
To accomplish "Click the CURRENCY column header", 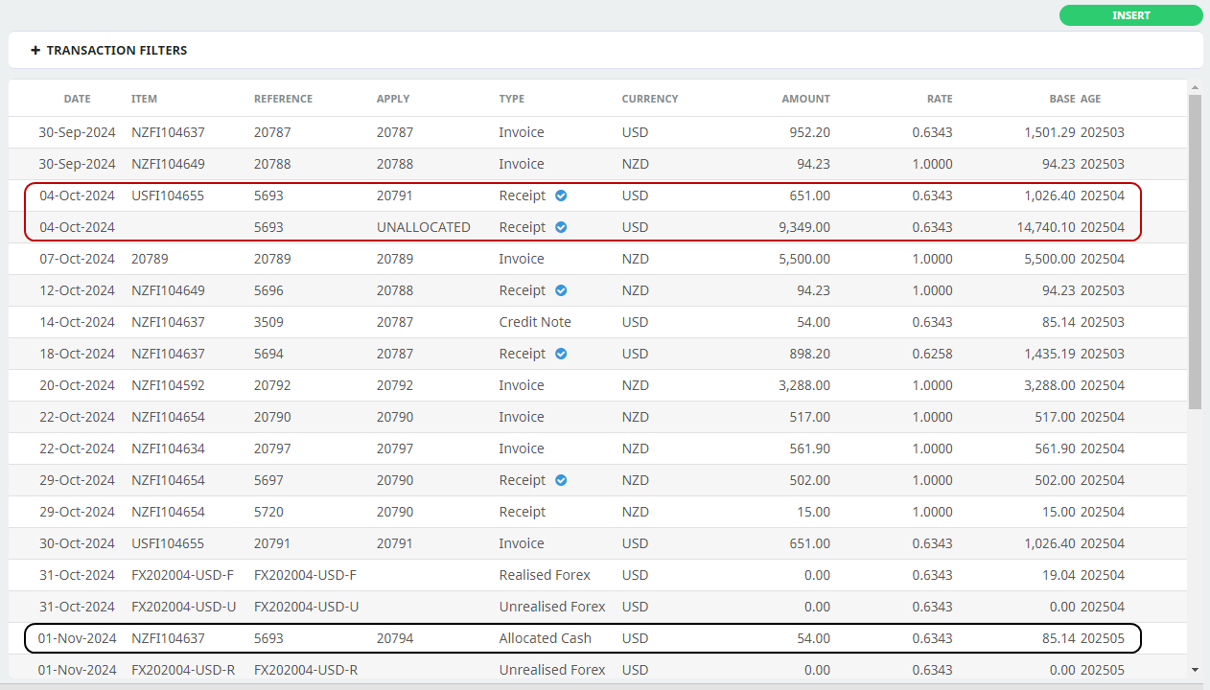I will (649, 99).
